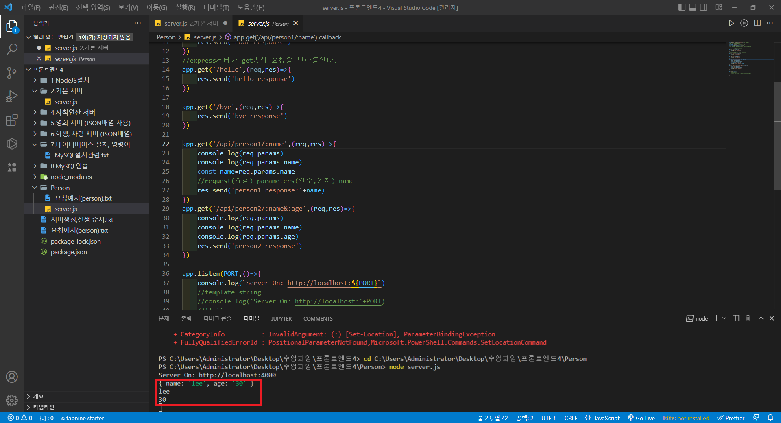Open package-lock.json in explorer
The height and width of the screenshot is (423, 781).
coord(76,241)
